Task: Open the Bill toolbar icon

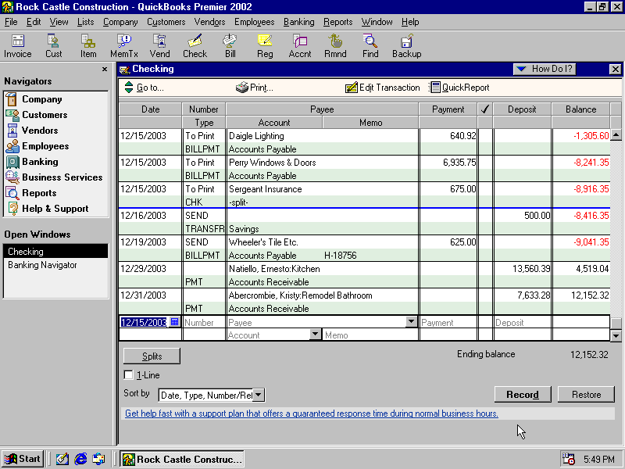Action: 230,46
